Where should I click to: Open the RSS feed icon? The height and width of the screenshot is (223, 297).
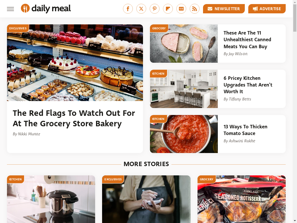click(195, 9)
